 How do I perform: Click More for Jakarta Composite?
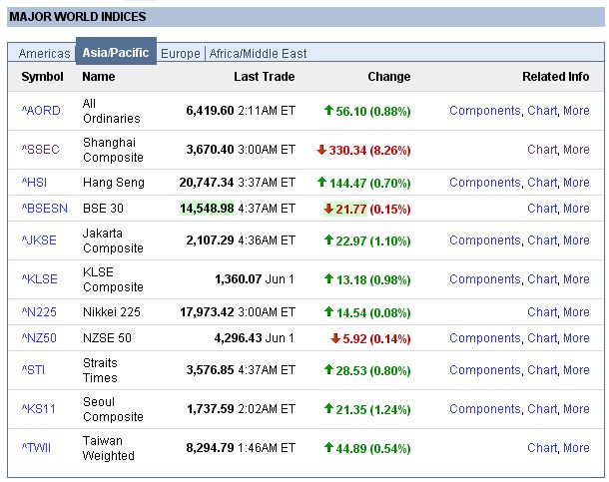576,241
